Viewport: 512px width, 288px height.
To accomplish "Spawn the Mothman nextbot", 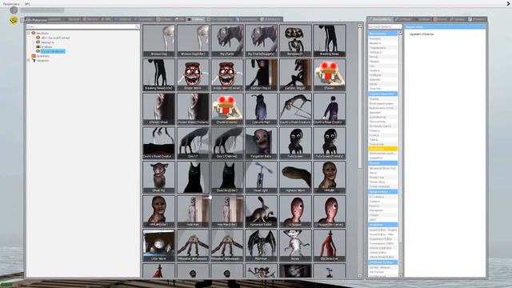I will (261, 246).
